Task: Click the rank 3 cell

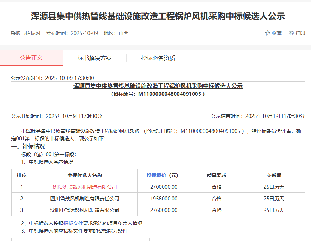Action: 22,210
